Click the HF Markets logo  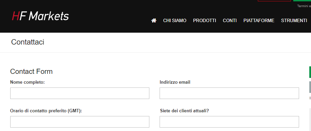tap(41, 16)
